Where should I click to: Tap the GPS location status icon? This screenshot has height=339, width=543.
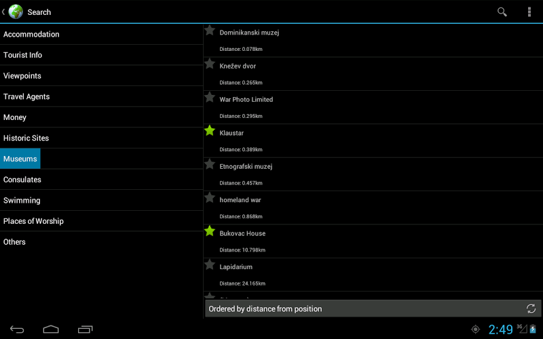click(475, 330)
